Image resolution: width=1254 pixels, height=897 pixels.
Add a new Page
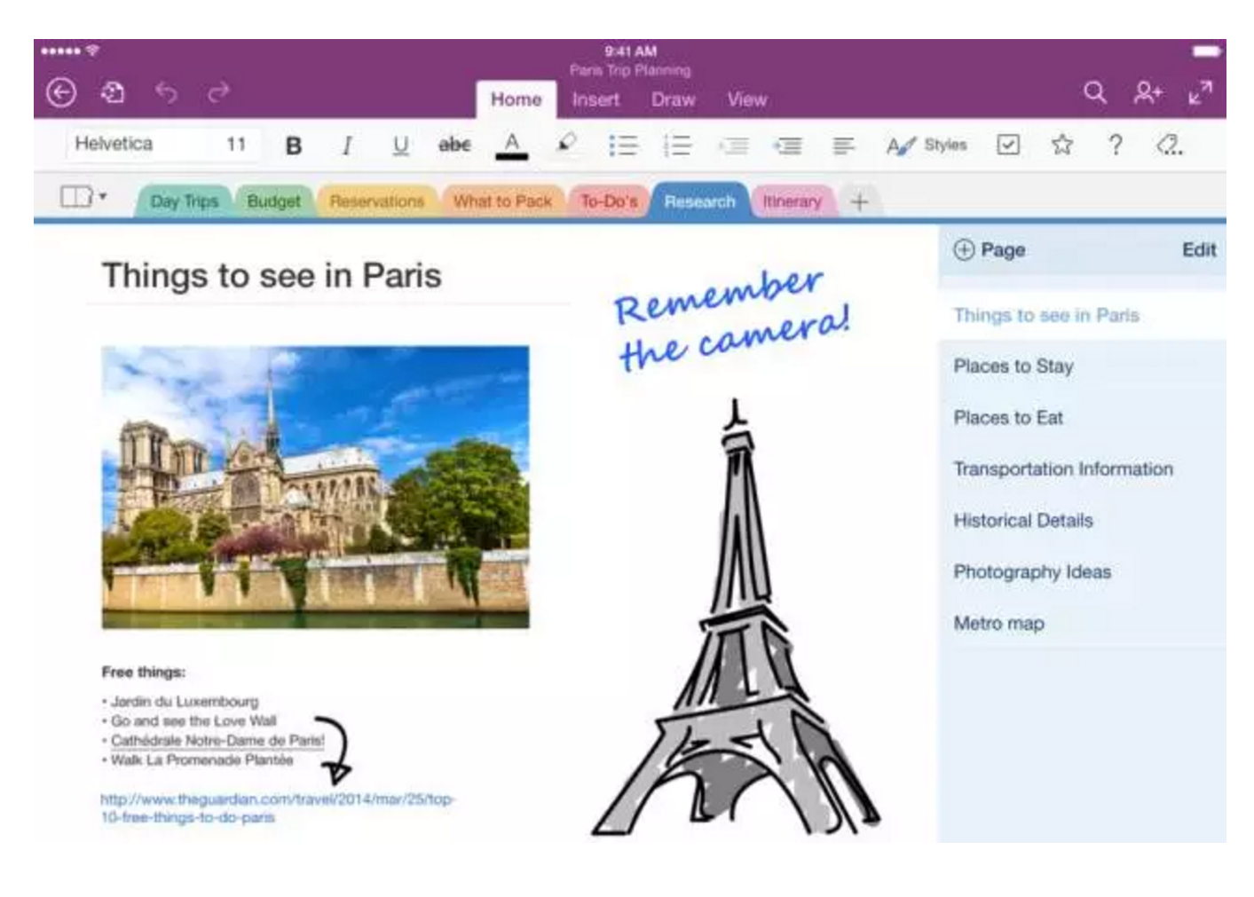[989, 250]
